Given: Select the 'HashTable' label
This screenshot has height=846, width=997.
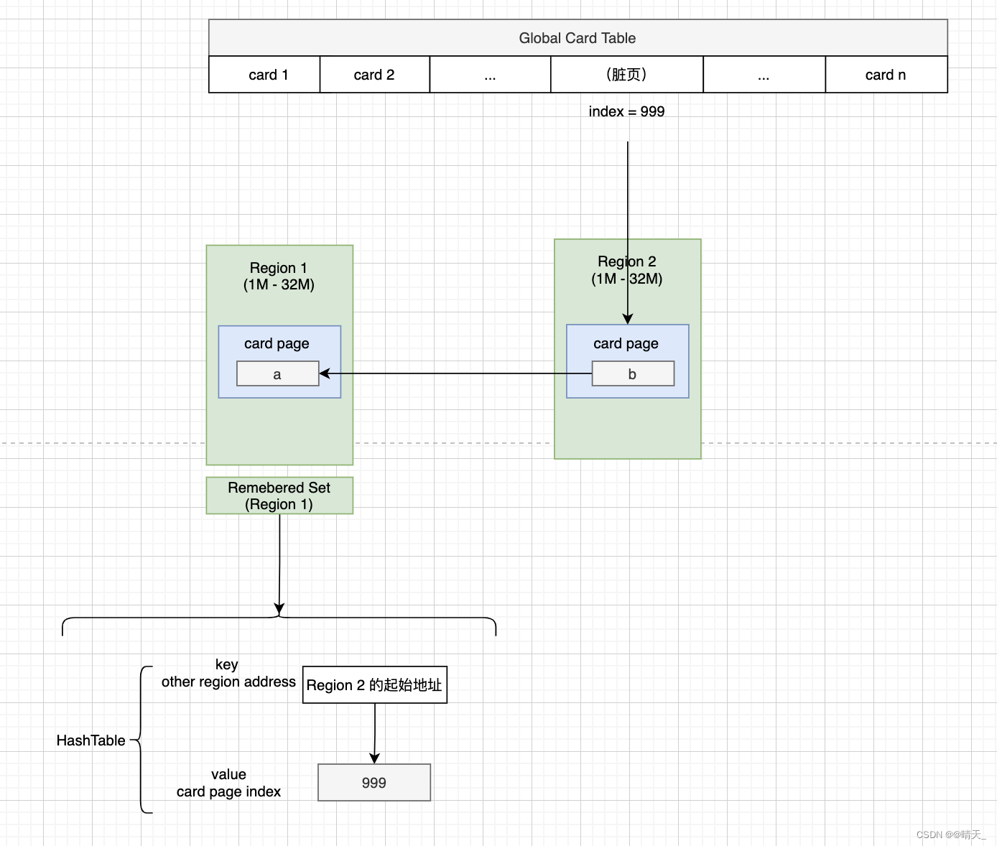Looking at the screenshot, I should (x=91, y=740).
